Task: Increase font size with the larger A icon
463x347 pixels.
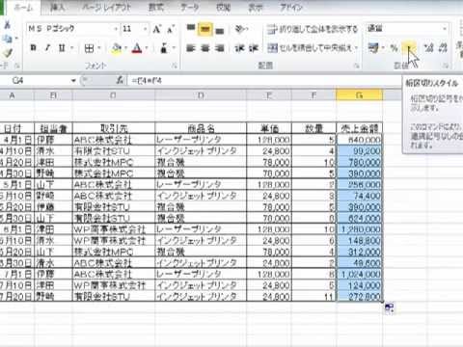Action: [x=156, y=29]
